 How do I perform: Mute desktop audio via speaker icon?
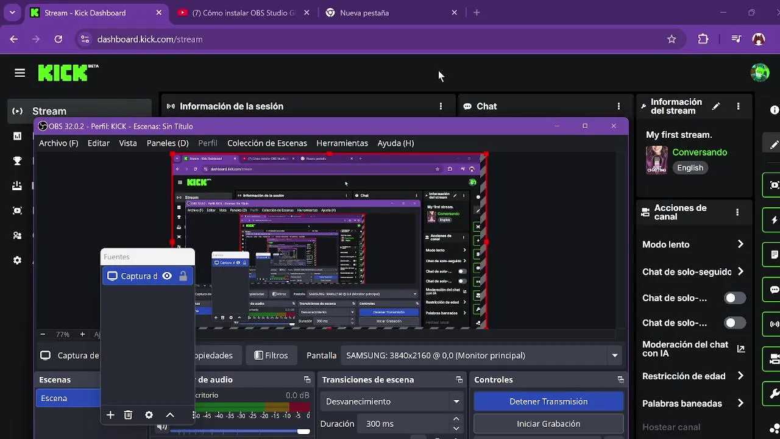coord(161,427)
